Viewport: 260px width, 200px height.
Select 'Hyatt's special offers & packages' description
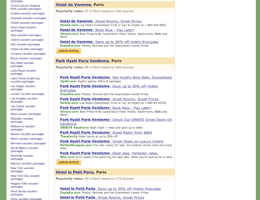(x=99, y=81)
